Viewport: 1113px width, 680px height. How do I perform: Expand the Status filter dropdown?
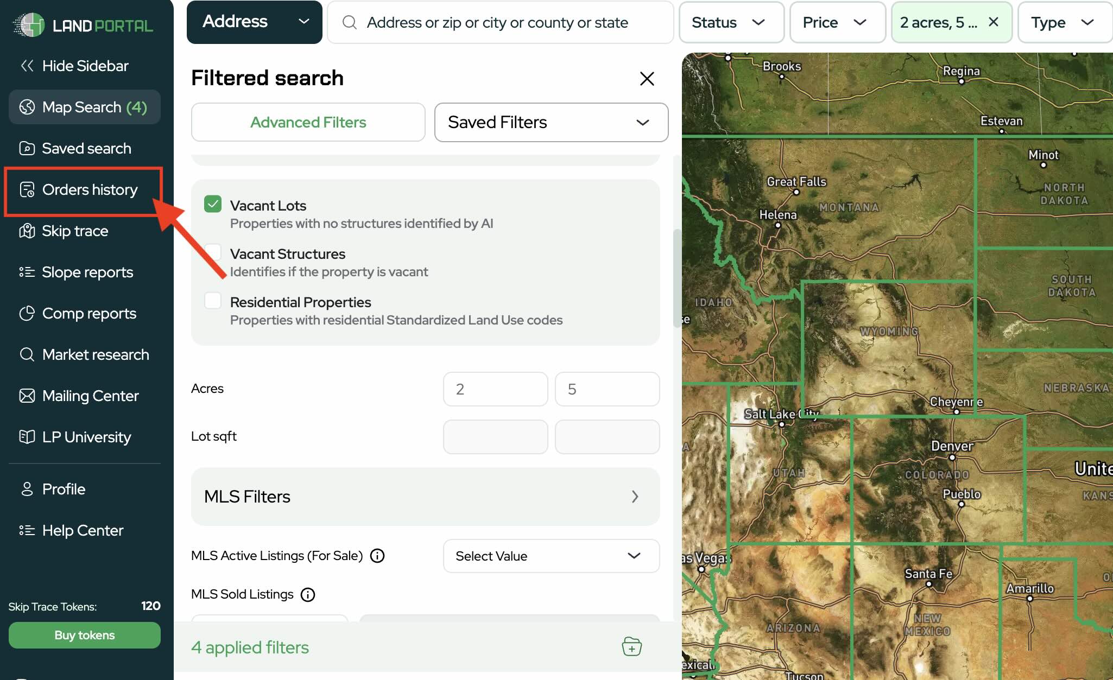tap(731, 22)
